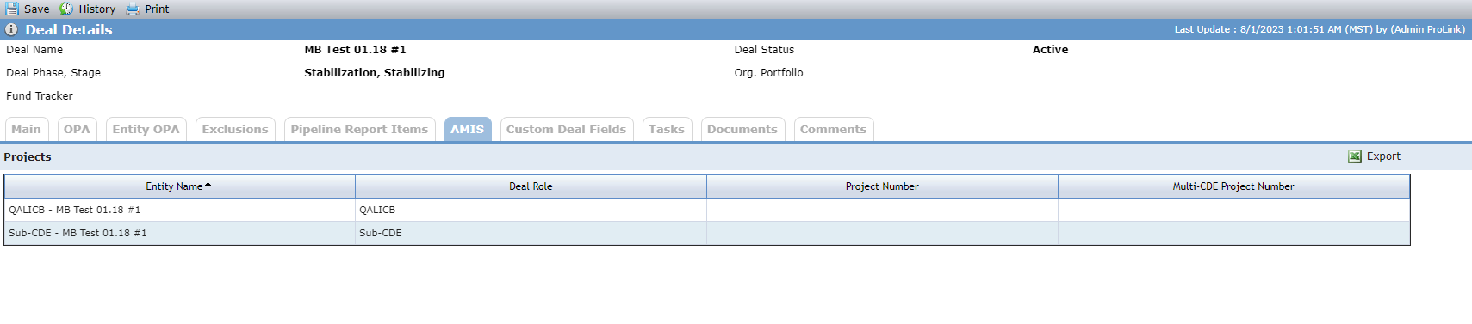Screen dimensions: 1472x324
Task: Sort by Project Number column header
Action: coord(882,186)
